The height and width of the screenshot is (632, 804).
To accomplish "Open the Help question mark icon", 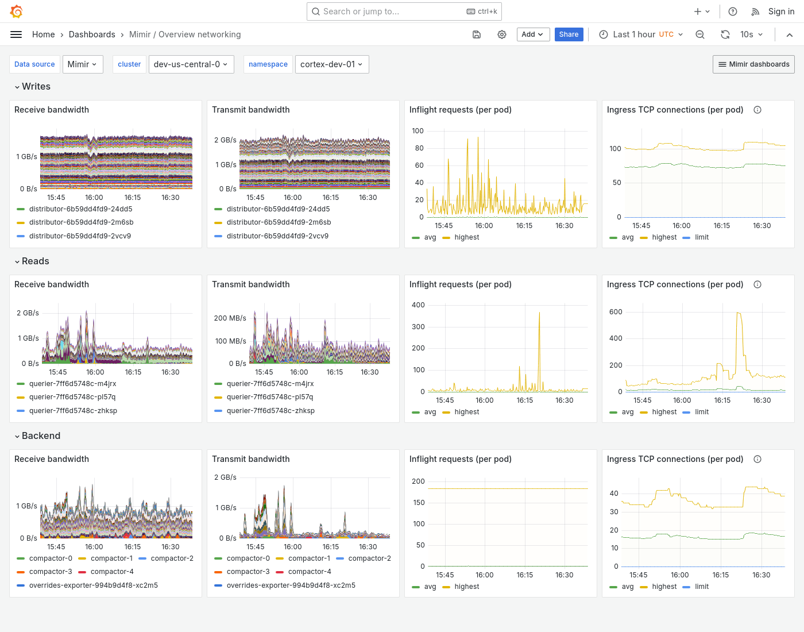I will click(x=732, y=11).
